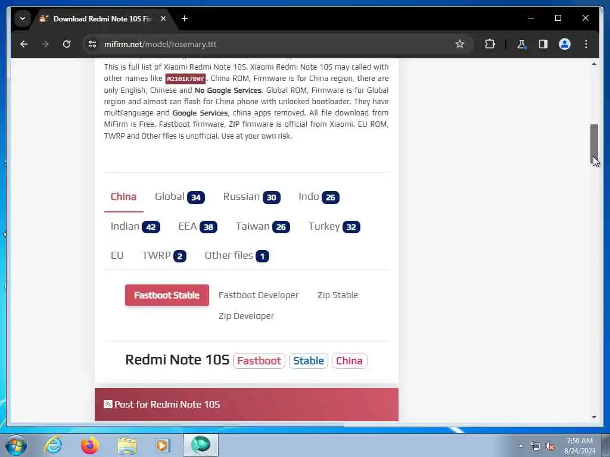Launch Internet Explorer from the taskbar
The width and height of the screenshot is (610, 457).
53,445
